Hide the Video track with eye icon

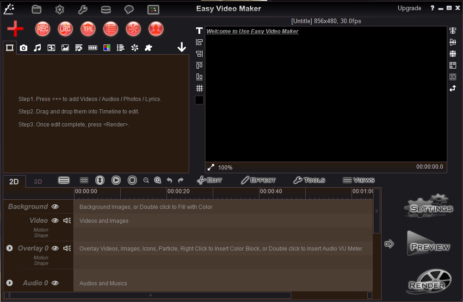pyautogui.click(x=55, y=220)
